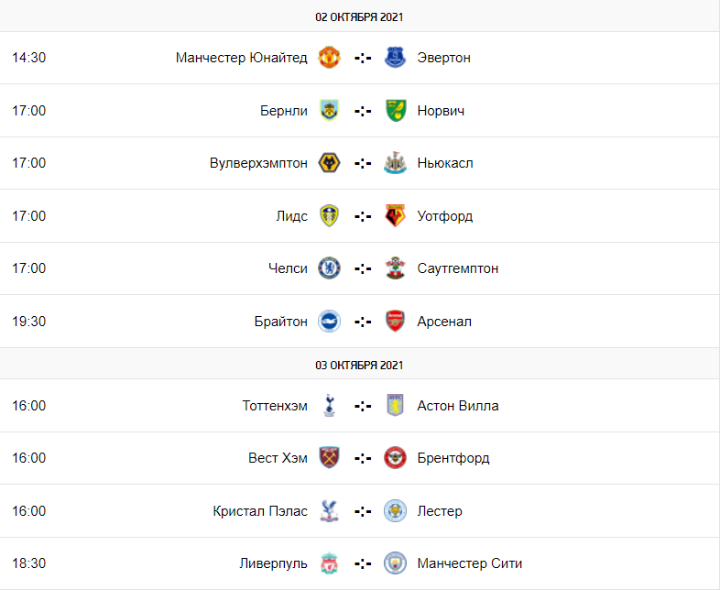Click the Chelsea club crest
The height and width of the screenshot is (590, 720).
329,268
